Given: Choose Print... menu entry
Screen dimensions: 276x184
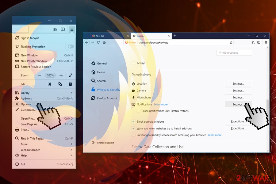Looking at the screenshot, I should click(44, 130).
